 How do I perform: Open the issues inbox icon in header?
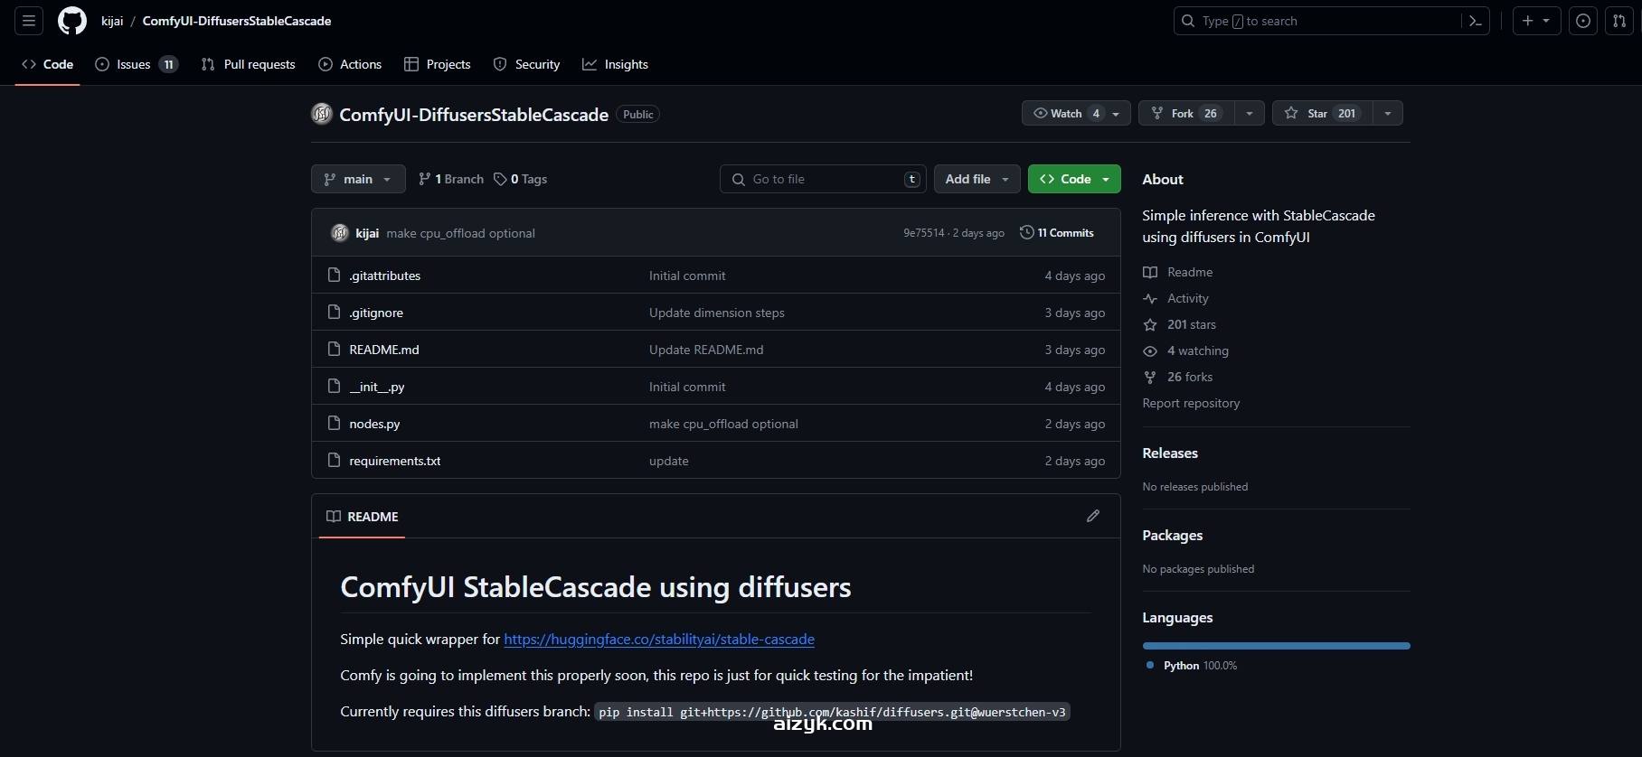tap(1583, 21)
